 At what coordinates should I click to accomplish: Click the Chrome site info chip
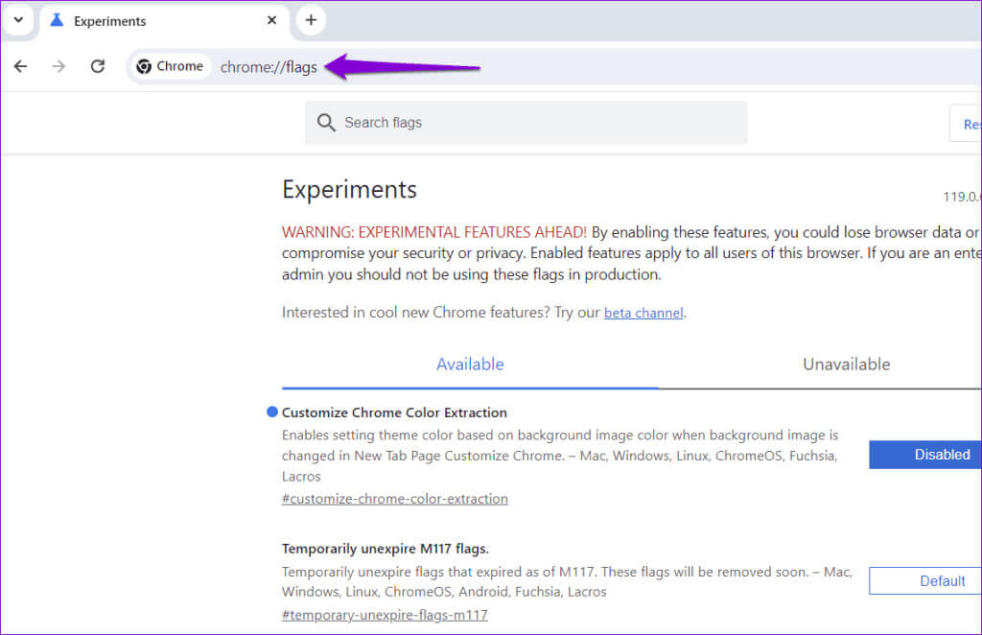(x=170, y=66)
